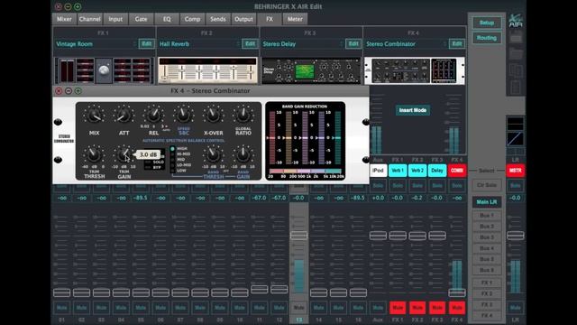577x325 pixels.
Task: Toggle Solo on the Aux channel
Action: (x=378, y=186)
